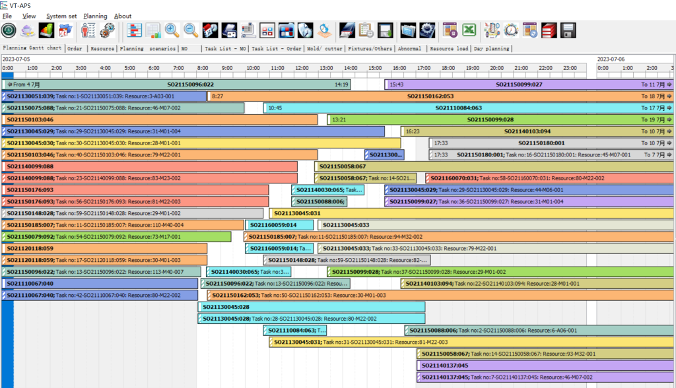The height and width of the screenshot is (388, 676).
Task: Click the To 11 7月 forward navigation arrow
Action: coord(668,84)
